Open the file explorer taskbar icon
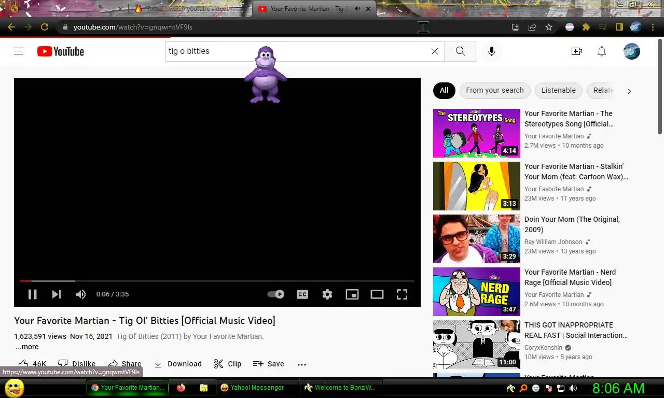The width and height of the screenshot is (664, 398). tap(204, 388)
